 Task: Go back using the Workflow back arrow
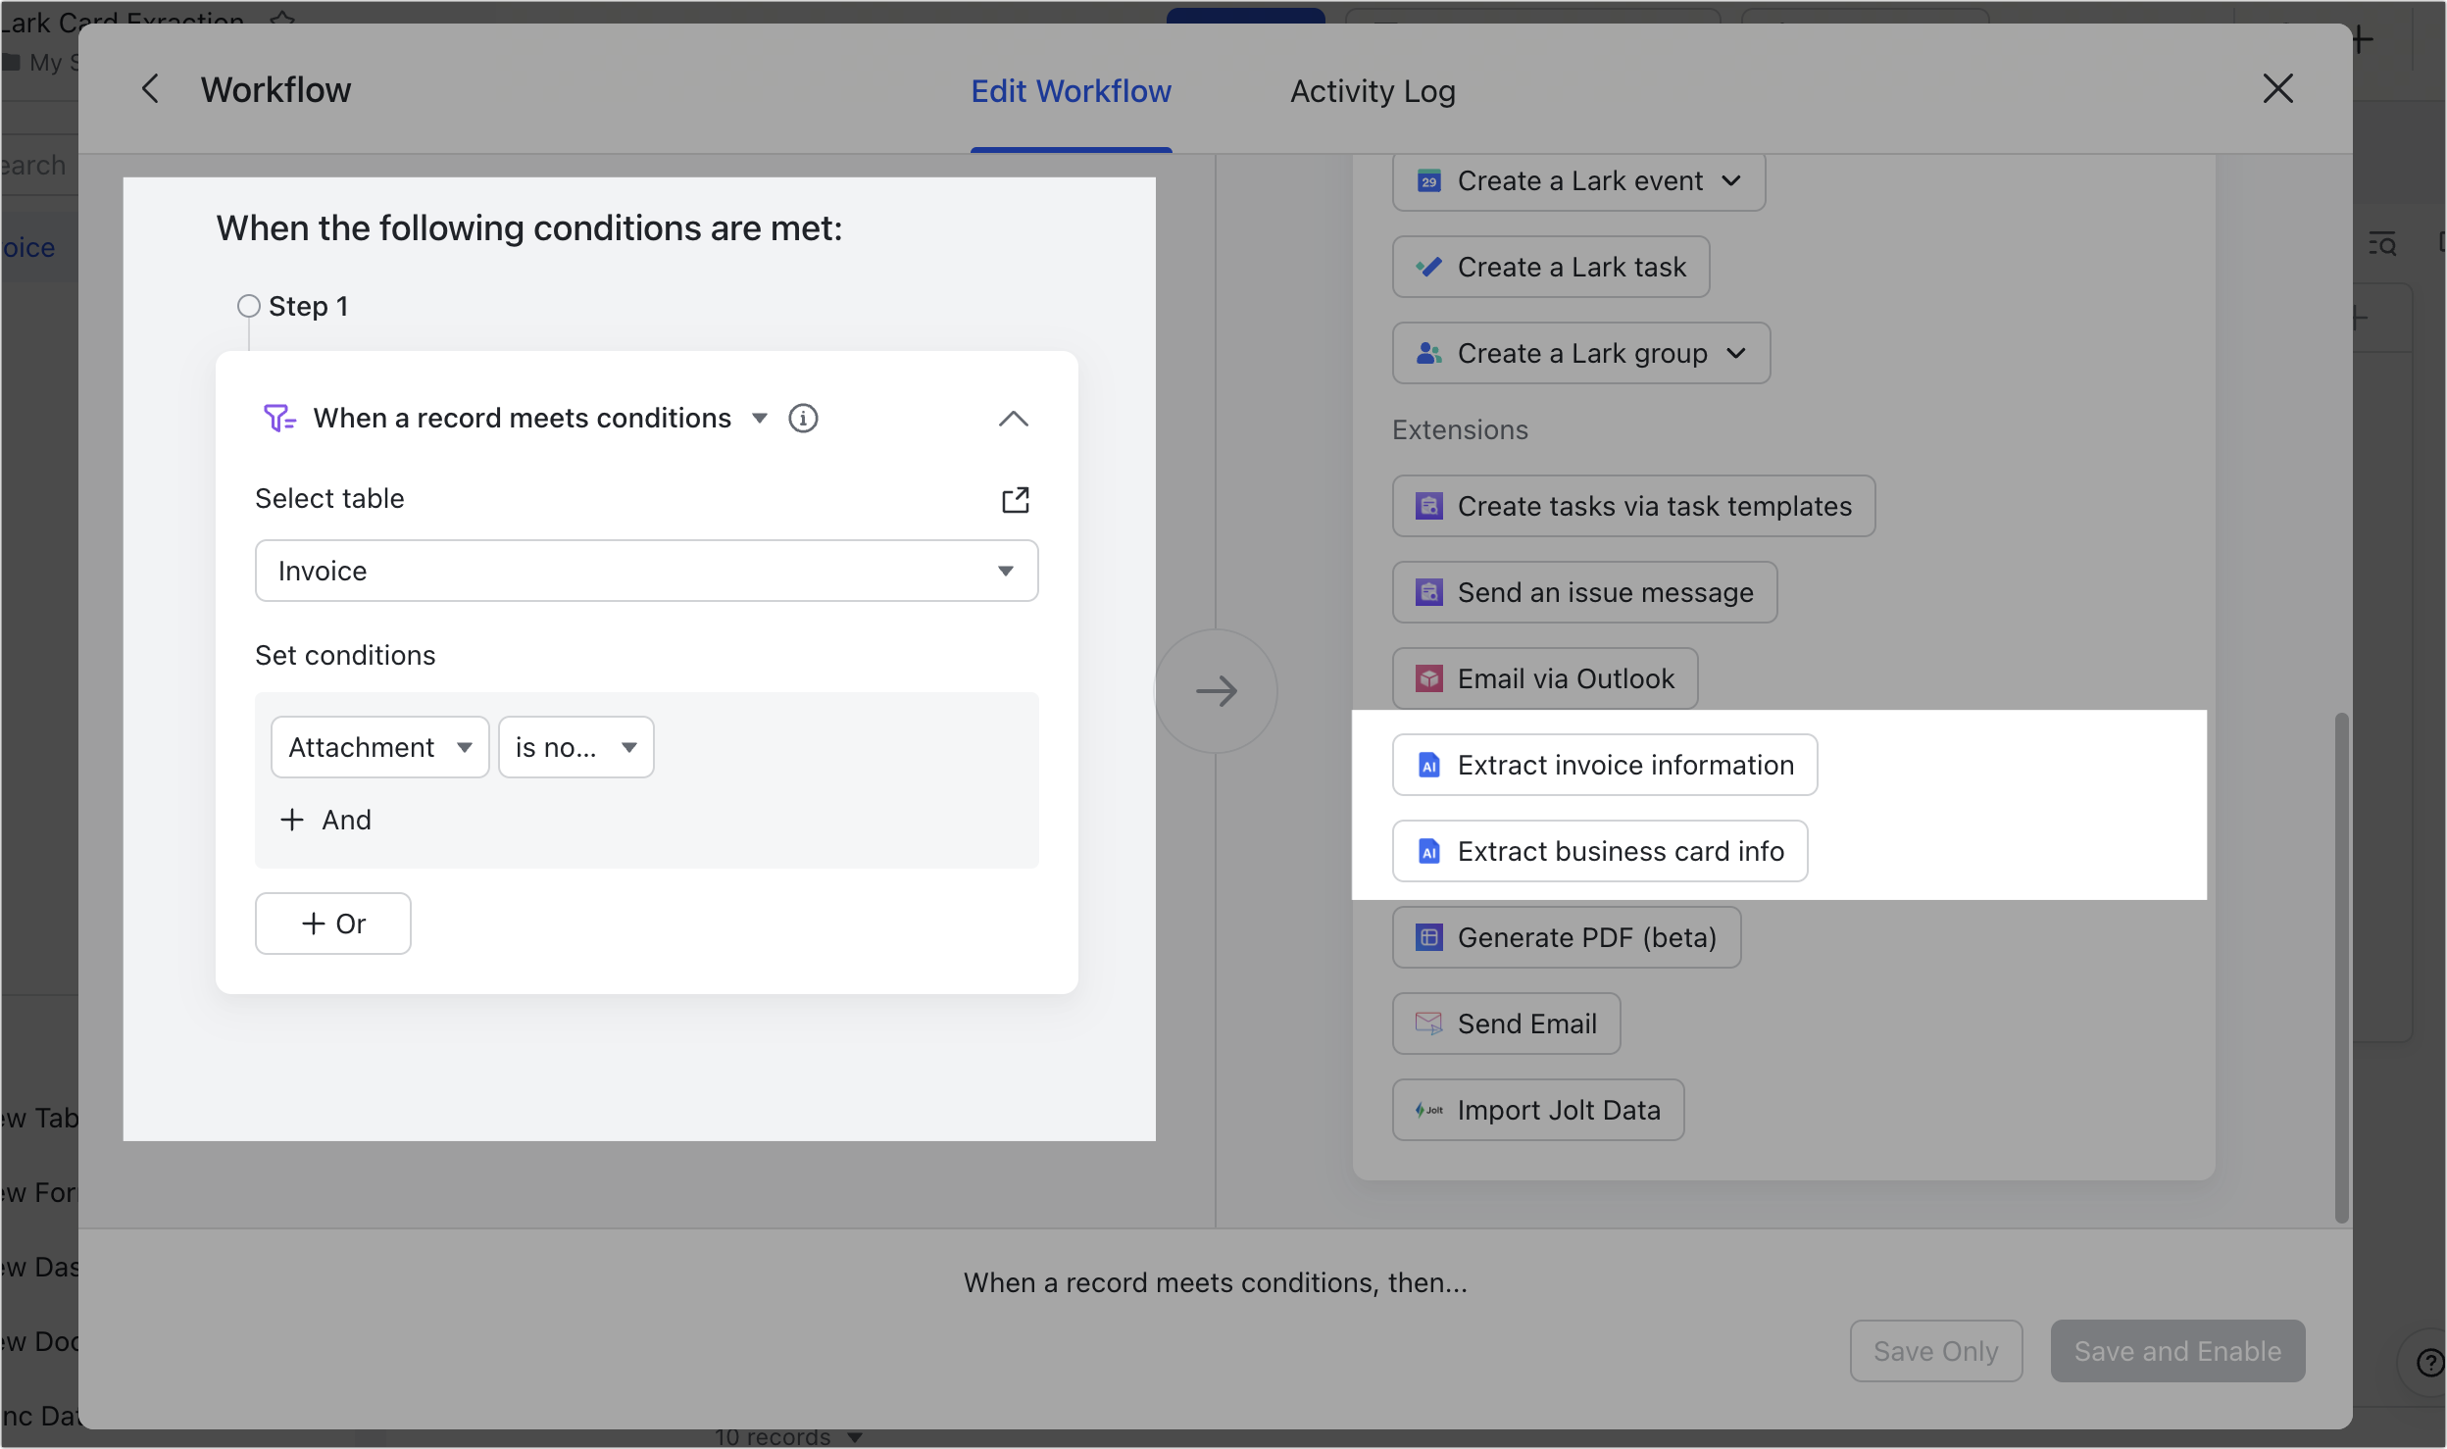coord(150,89)
